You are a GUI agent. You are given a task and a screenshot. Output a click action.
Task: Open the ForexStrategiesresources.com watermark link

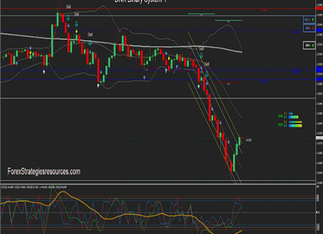pyautogui.click(x=44, y=171)
